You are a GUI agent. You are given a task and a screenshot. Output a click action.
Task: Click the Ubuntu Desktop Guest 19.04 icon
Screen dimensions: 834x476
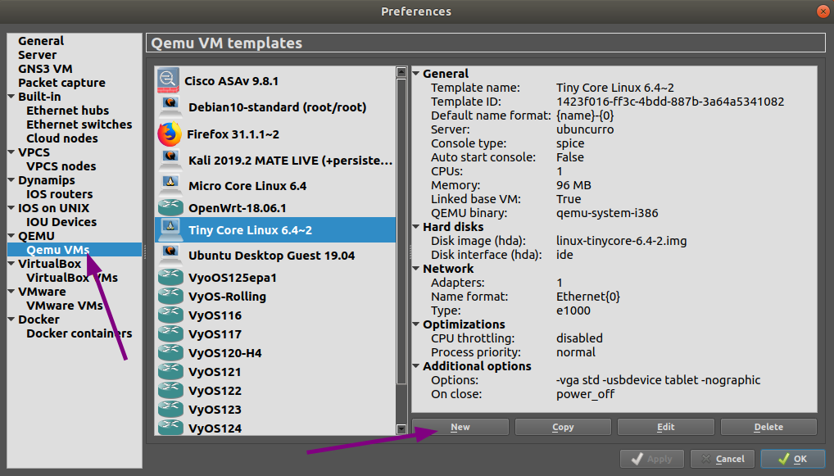pos(171,254)
